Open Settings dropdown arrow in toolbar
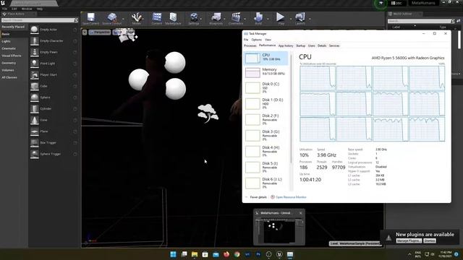463x260 pixels. [201, 19]
